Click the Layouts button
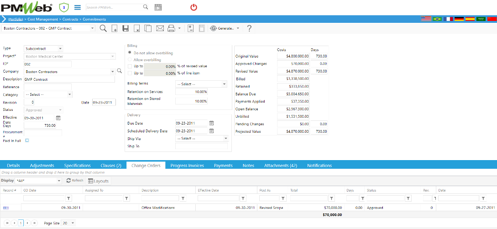 pos(98,181)
